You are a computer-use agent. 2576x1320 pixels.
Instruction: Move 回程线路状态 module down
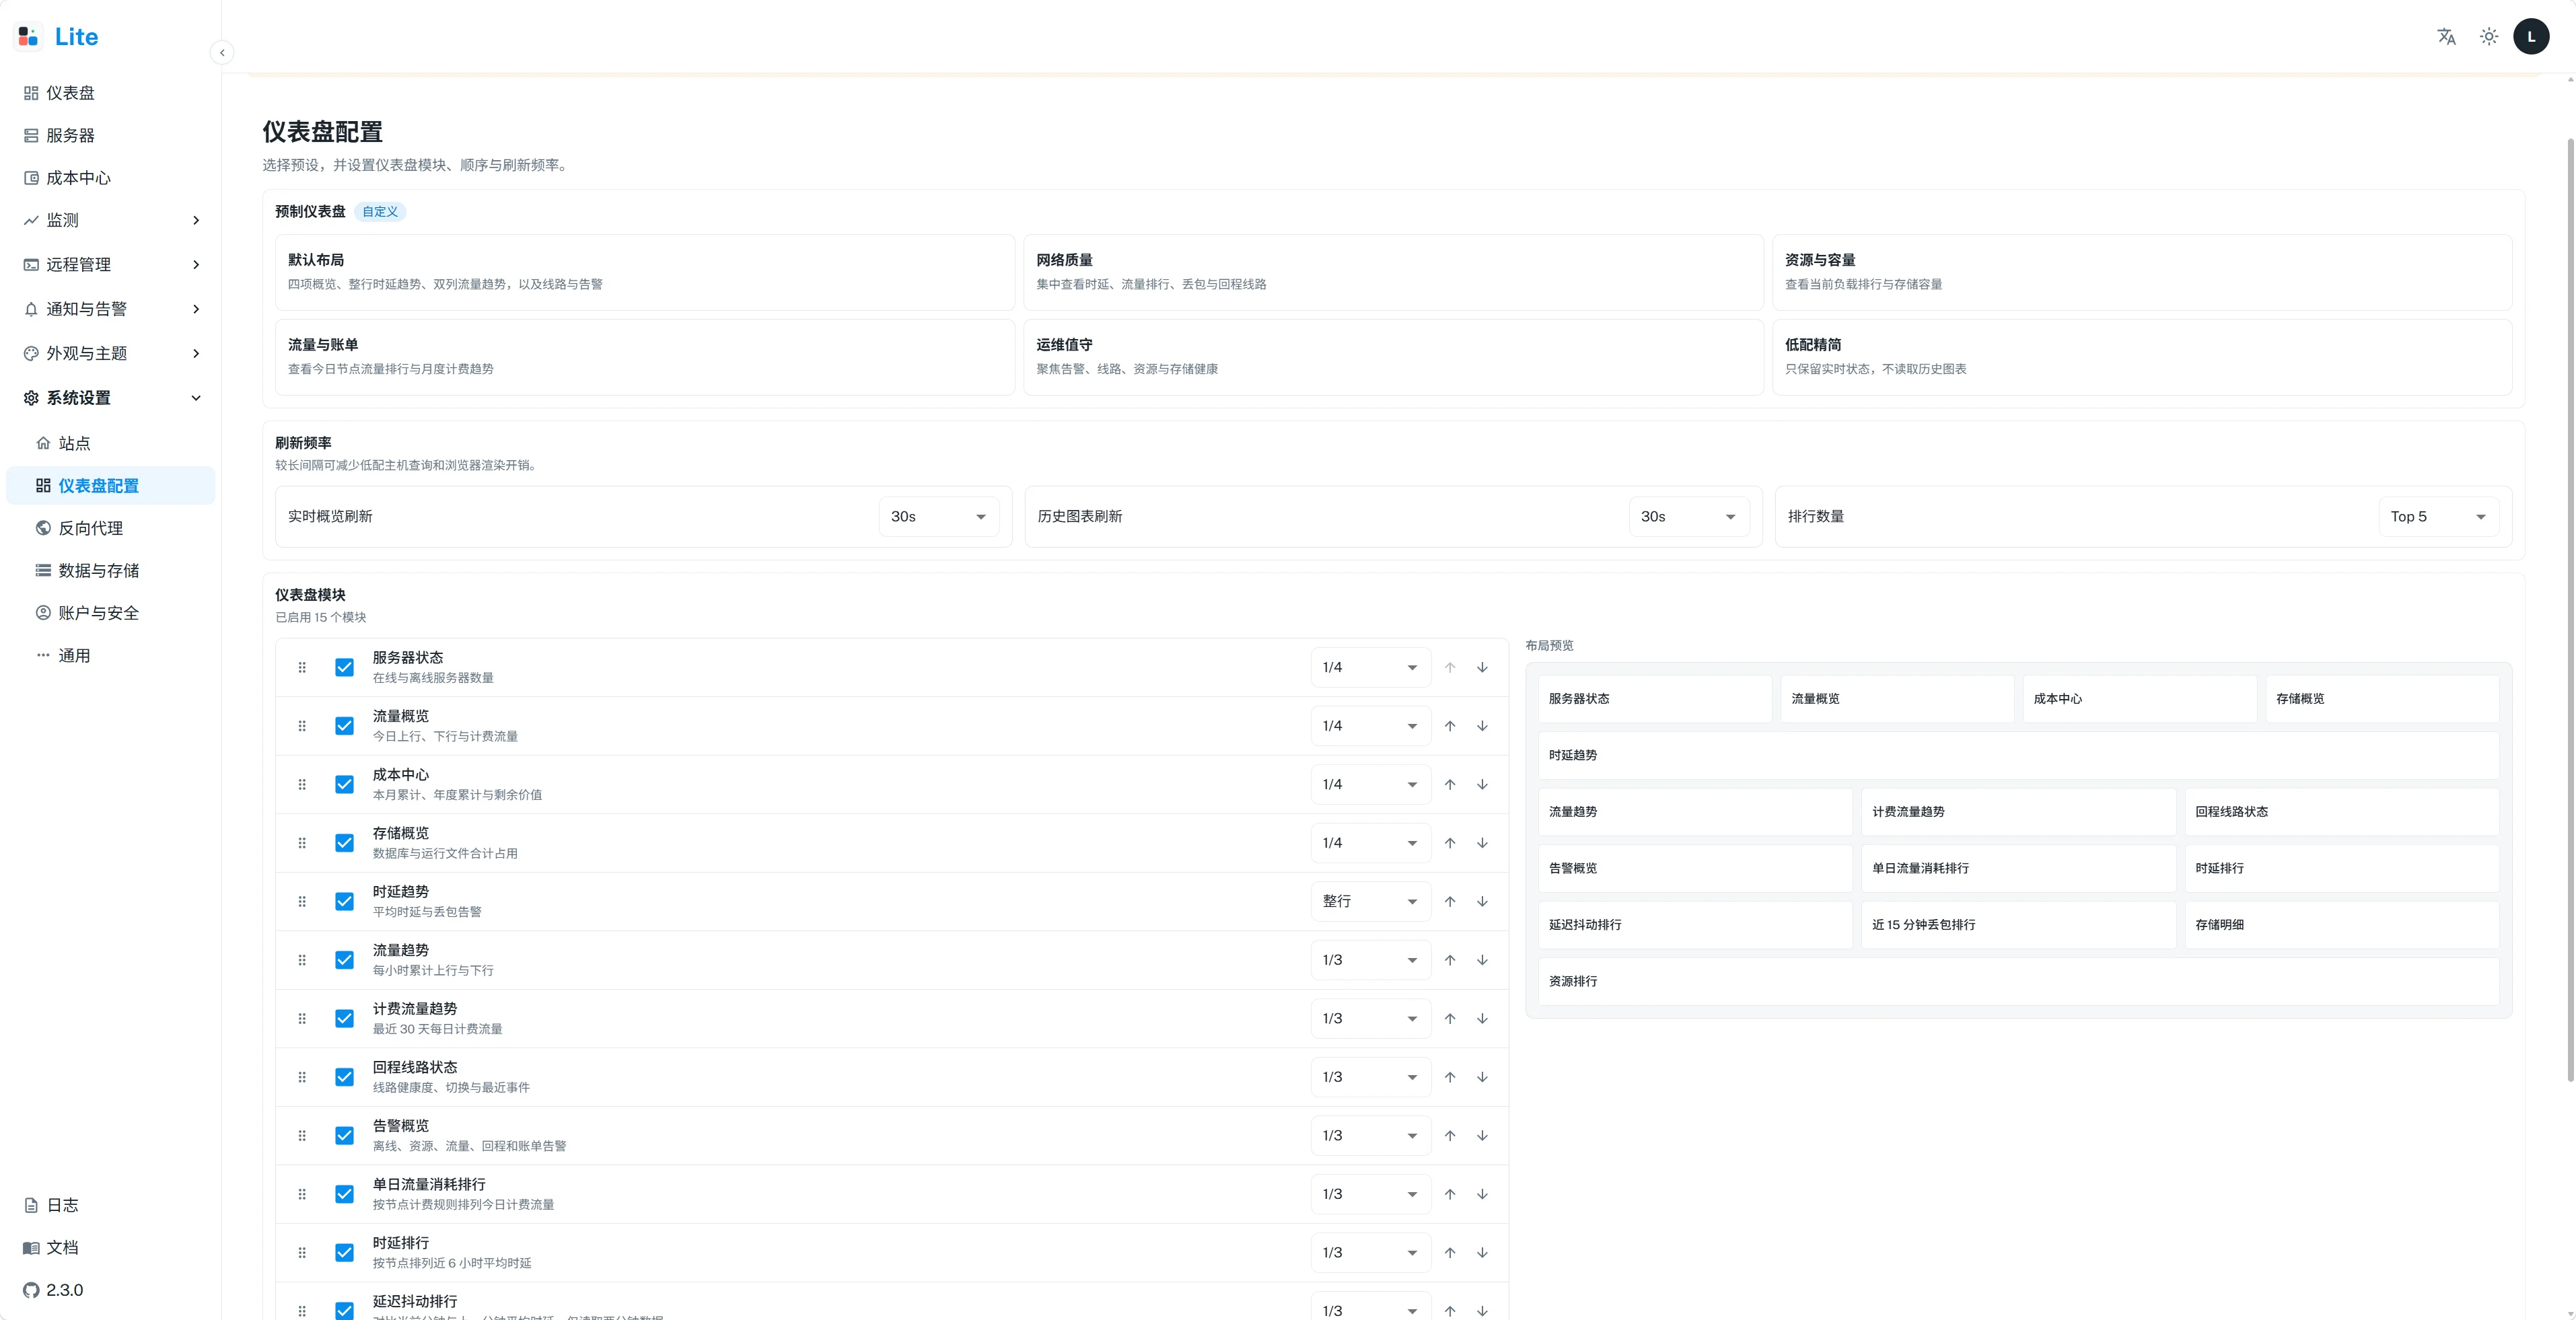(1482, 1077)
